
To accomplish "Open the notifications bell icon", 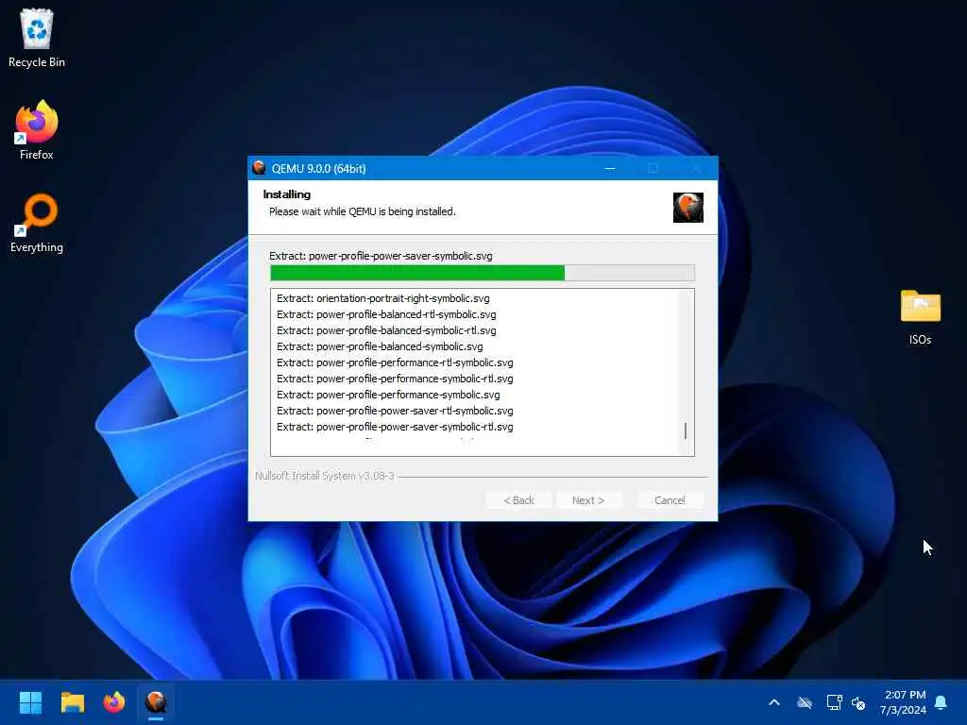I will click(x=942, y=702).
